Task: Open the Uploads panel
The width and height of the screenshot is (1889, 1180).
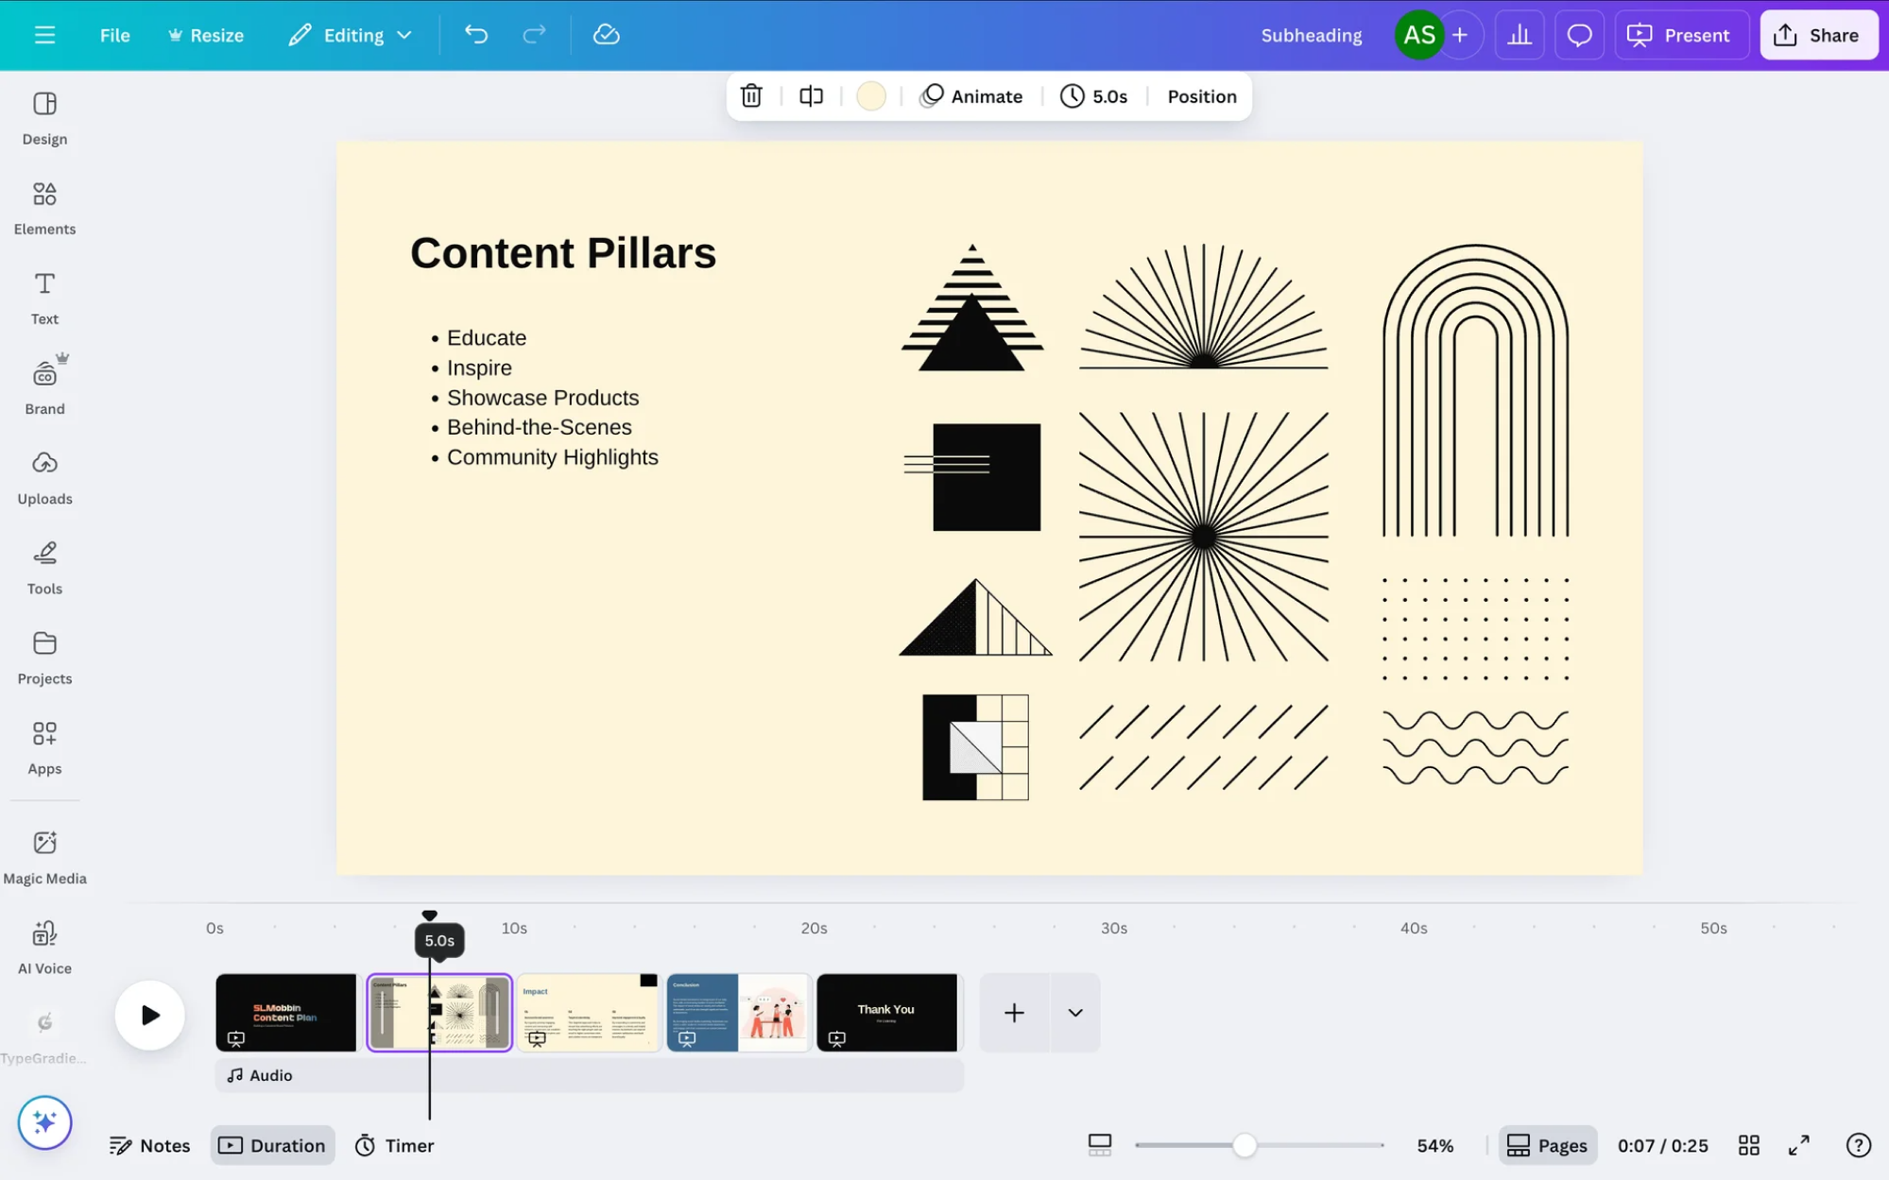Action: coord(44,477)
